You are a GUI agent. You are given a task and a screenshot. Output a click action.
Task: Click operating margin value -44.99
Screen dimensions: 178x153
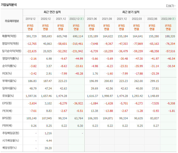pyautogui.click(x=79, y=59)
